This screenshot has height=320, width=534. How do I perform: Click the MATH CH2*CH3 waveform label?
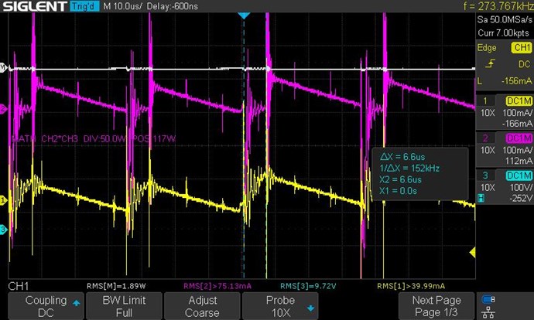94,139
